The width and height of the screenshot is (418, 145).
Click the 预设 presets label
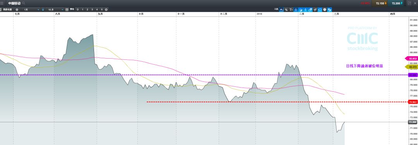tap(72, 9)
